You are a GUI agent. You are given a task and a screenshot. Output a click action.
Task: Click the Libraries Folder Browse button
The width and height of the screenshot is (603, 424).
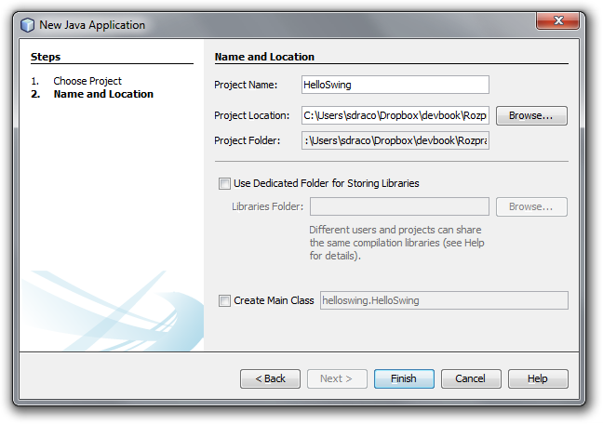531,206
